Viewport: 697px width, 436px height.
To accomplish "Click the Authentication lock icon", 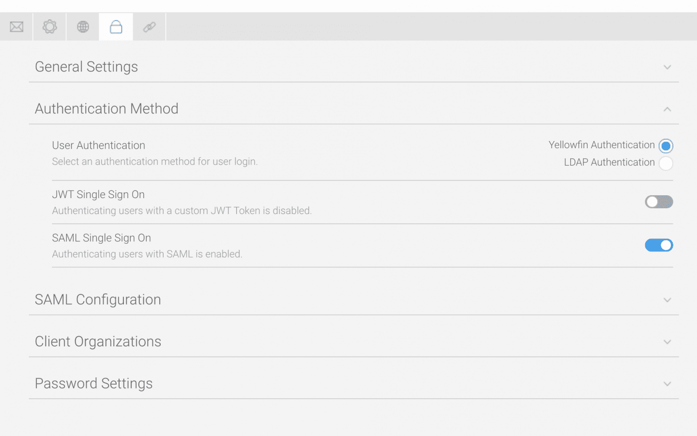I will pyautogui.click(x=116, y=27).
